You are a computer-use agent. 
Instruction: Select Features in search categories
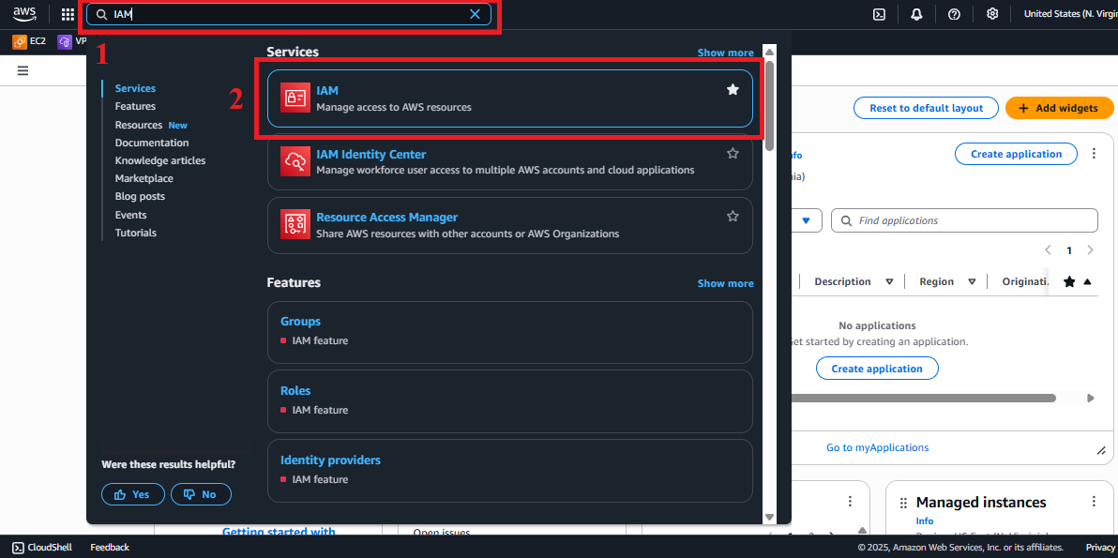coord(135,106)
